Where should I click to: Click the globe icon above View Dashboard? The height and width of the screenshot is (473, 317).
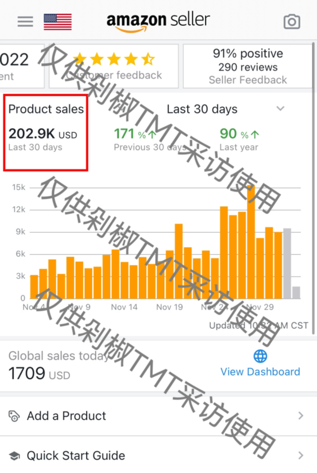click(x=259, y=356)
